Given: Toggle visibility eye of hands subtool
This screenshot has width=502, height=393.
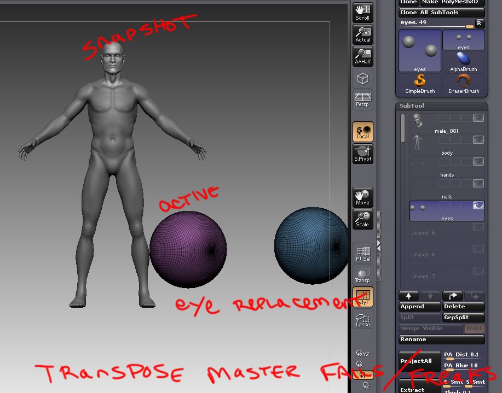Looking at the screenshot, I should pyautogui.click(x=478, y=162).
